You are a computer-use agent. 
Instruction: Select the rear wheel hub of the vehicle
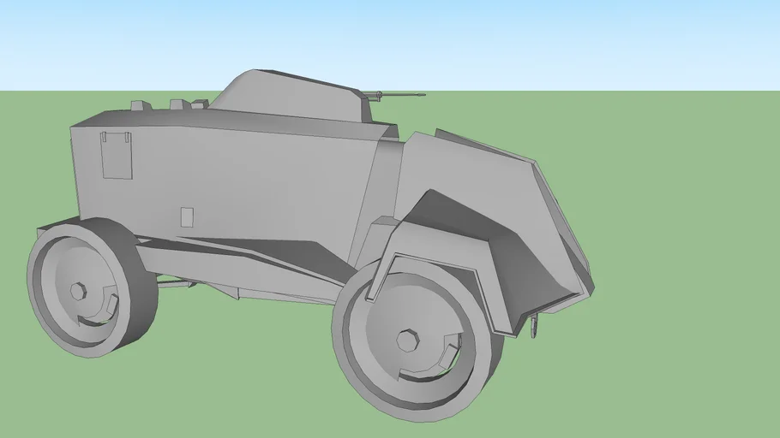pos(78,291)
